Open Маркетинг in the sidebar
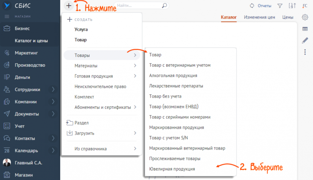 click(x=26, y=53)
